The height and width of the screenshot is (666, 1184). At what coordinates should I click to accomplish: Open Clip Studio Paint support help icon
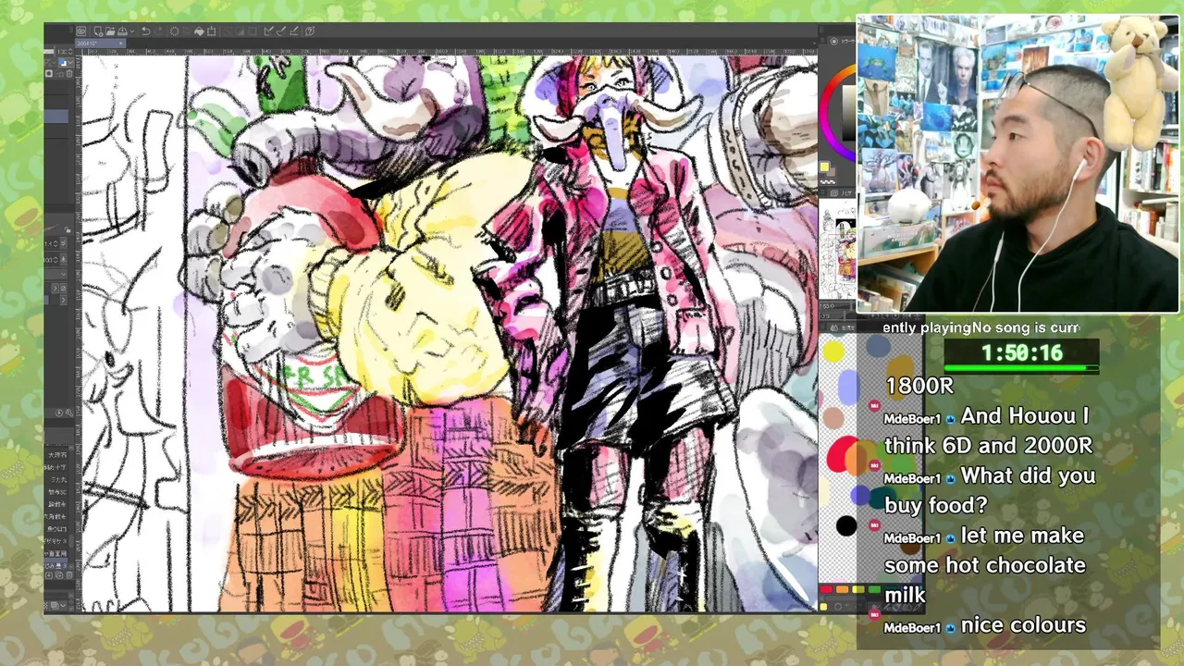[310, 31]
